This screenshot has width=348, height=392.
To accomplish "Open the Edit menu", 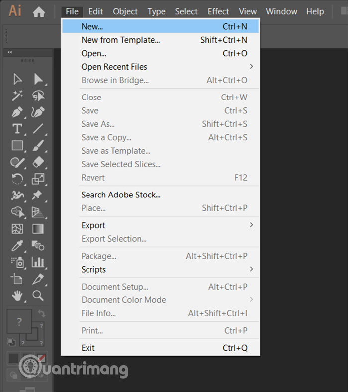I will tap(95, 11).
